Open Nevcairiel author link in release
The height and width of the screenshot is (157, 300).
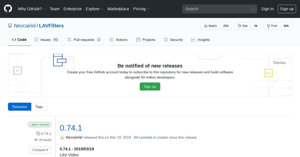74,137
